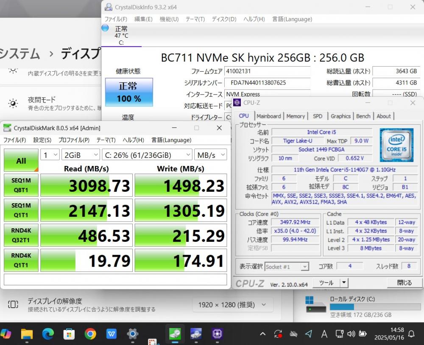The width and height of the screenshot is (424, 345).
Task: Show hidden tray icons chevron
Action: point(262,334)
